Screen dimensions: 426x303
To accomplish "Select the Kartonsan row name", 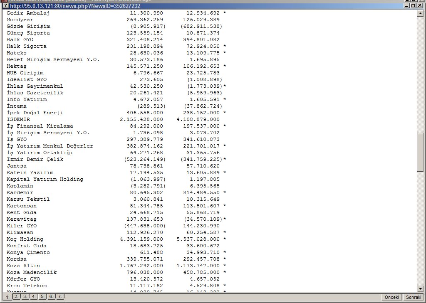I will tap(22, 206).
